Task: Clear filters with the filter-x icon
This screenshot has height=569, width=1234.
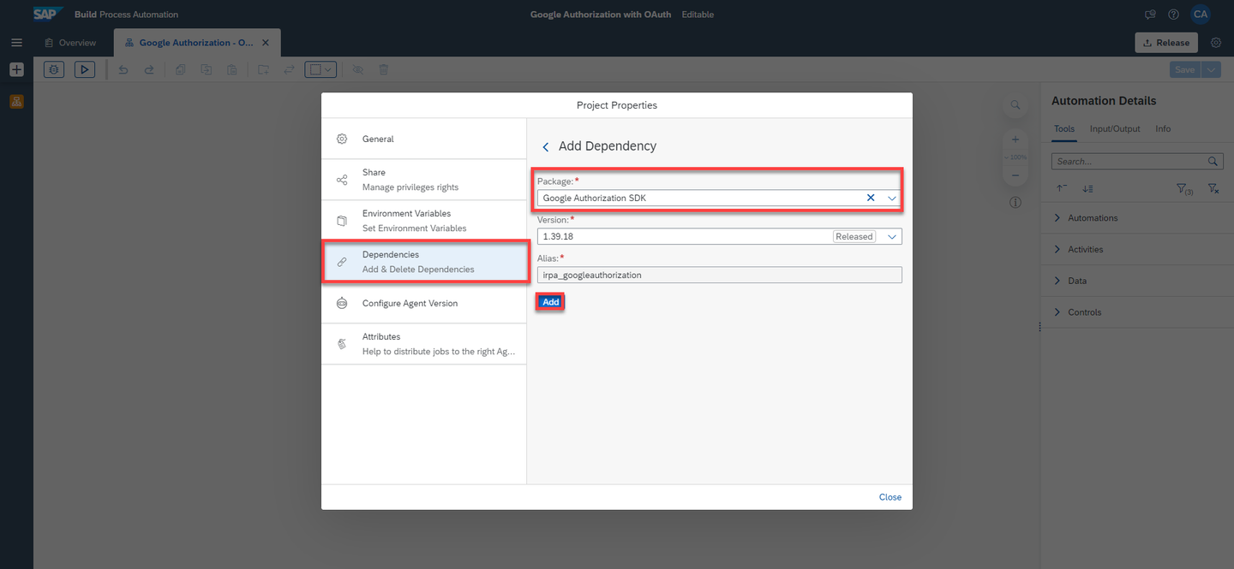Action: pos(1213,188)
